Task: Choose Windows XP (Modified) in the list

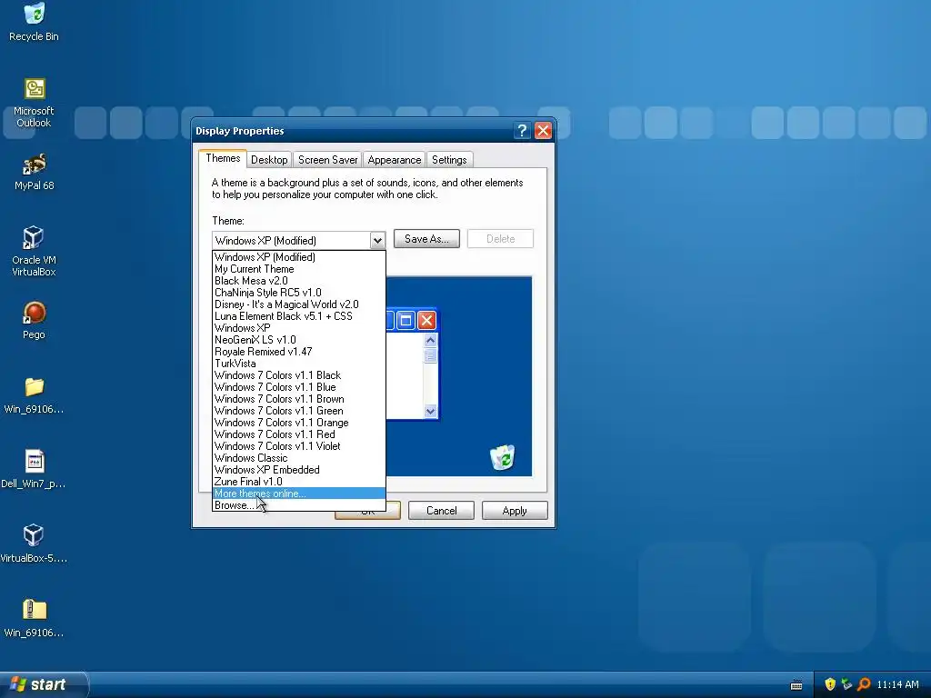Action: (298, 257)
